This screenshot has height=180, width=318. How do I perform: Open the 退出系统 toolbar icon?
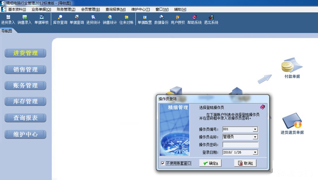click(x=211, y=20)
